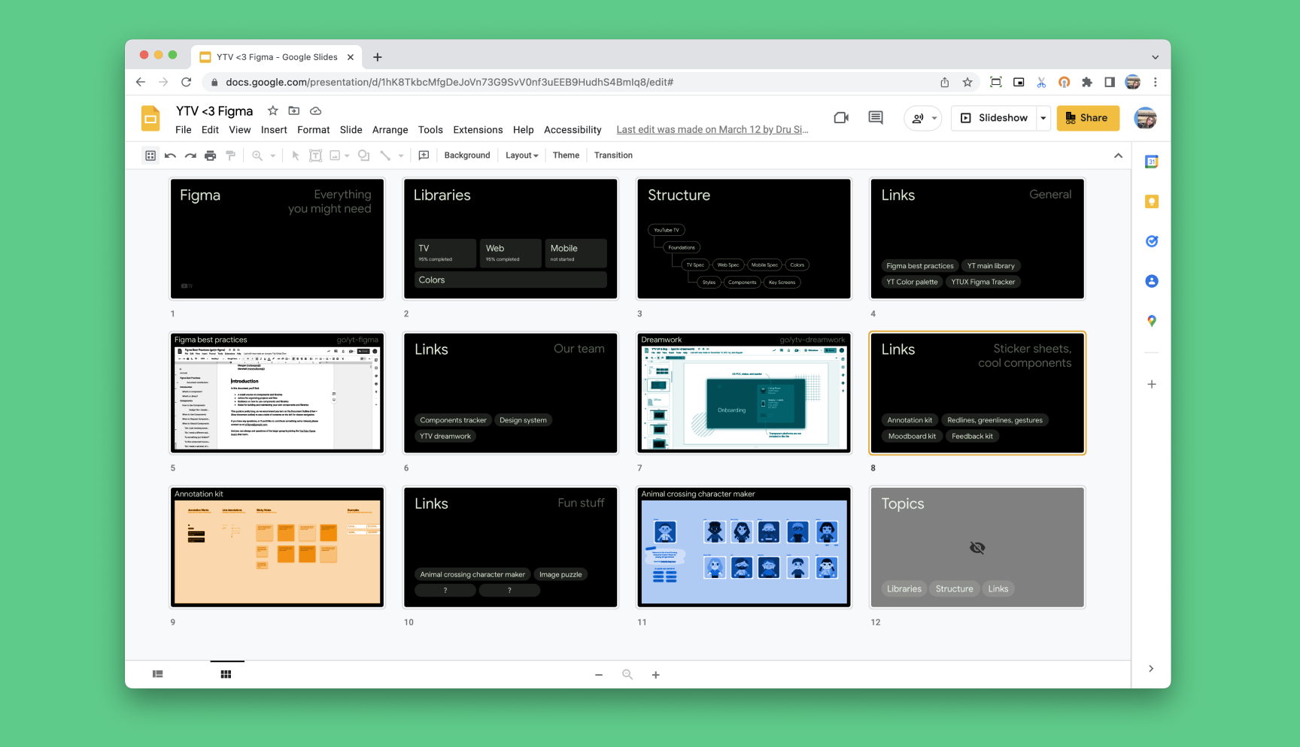This screenshot has width=1300, height=747.
Task: Click the presence collaborators icon
Action: click(x=918, y=118)
